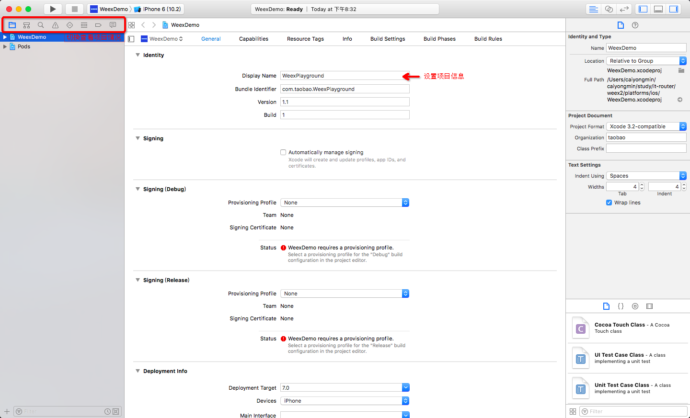
Task: Open the issue navigator
Action: click(56, 25)
